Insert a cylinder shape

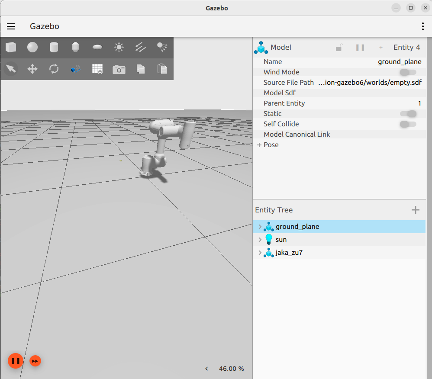(x=54, y=47)
